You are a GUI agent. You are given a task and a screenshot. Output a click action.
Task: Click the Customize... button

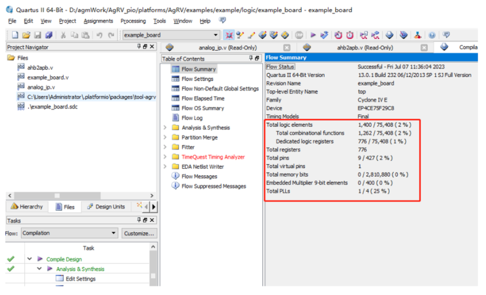tap(139, 233)
